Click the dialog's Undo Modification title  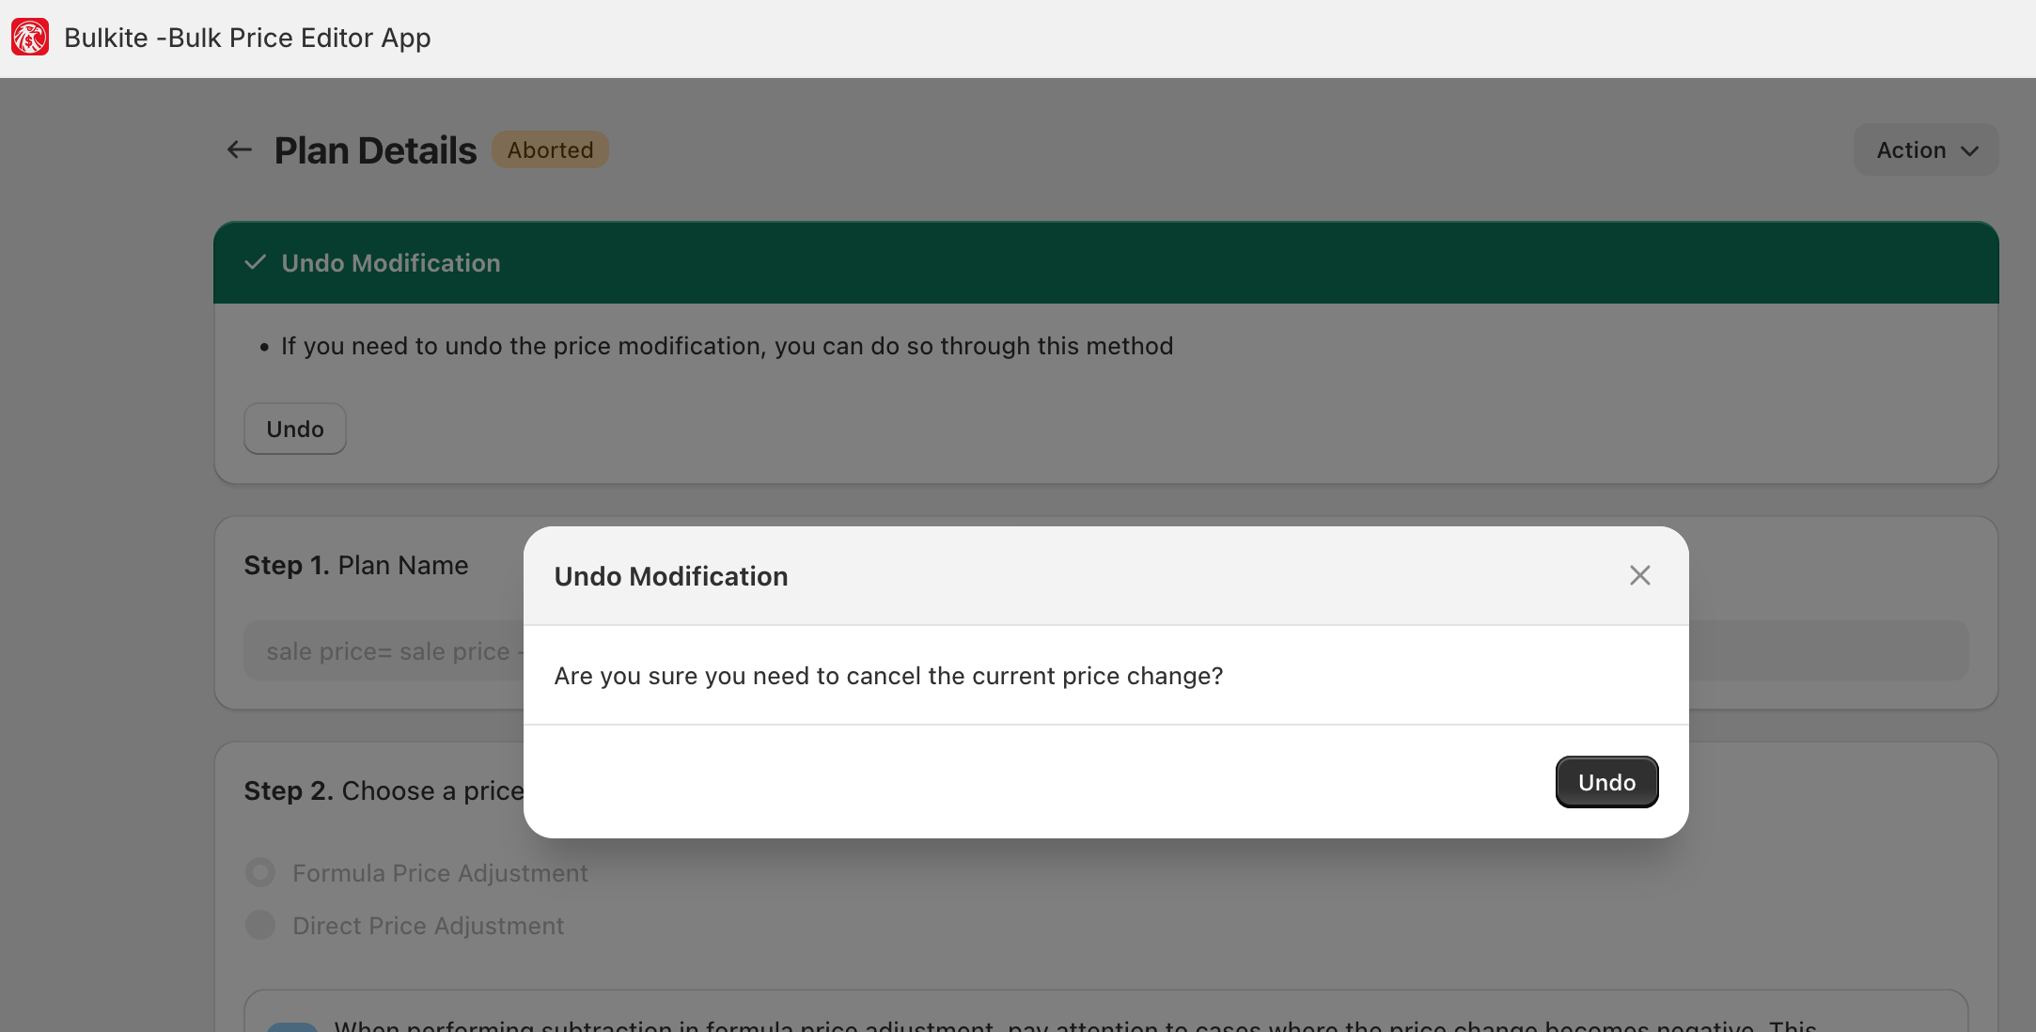pyautogui.click(x=671, y=576)
